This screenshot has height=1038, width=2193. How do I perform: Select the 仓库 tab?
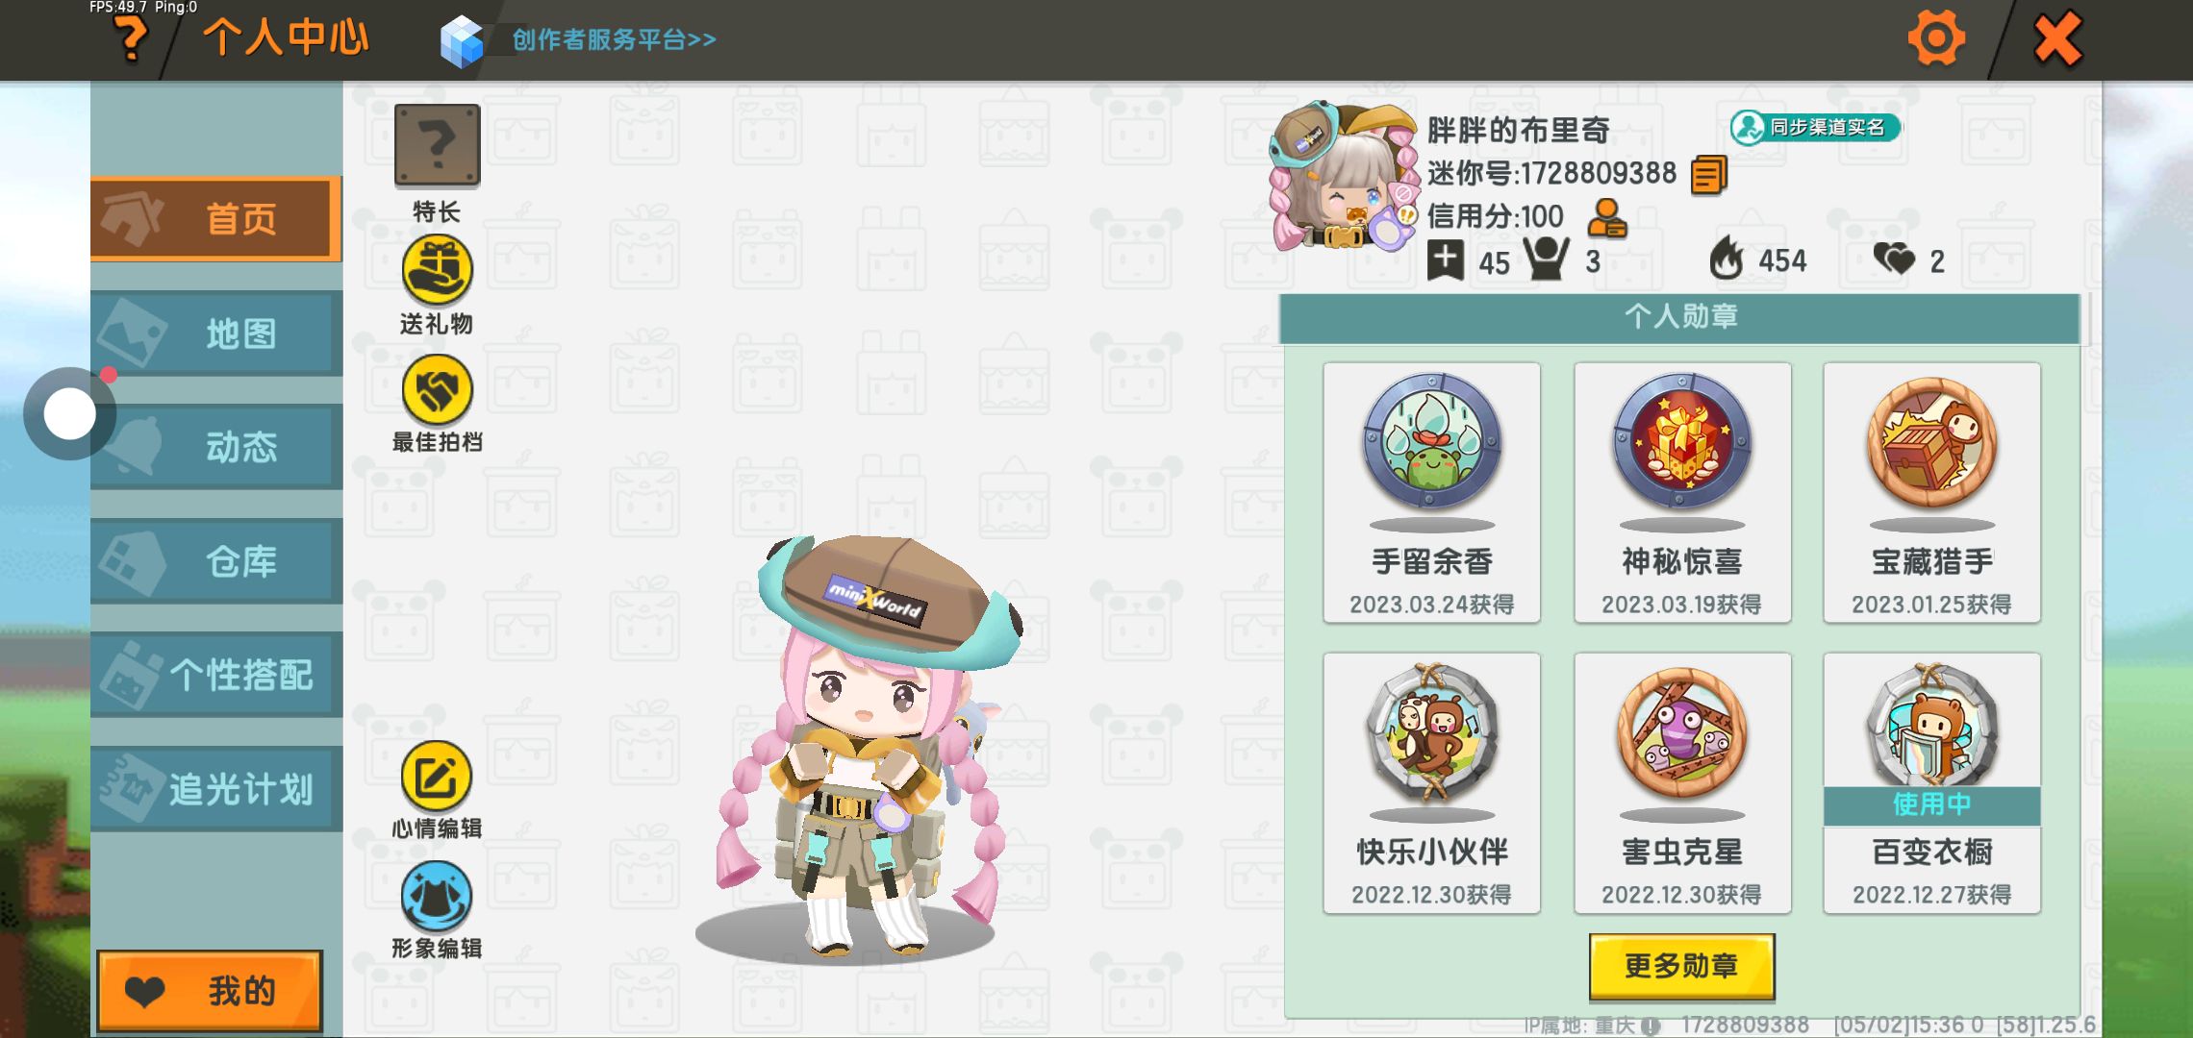(216, 561)
